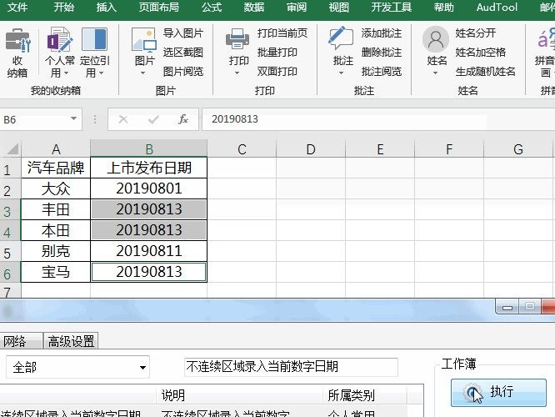This screenshot has width=555, height=417.
Task: Click the formula bar confirm checkmark icon
Action: coord(153,119)
